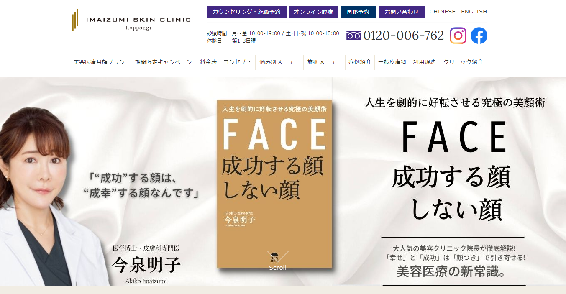
Task: Open the Instagram icon link
Action: click(x=458, y=36)
